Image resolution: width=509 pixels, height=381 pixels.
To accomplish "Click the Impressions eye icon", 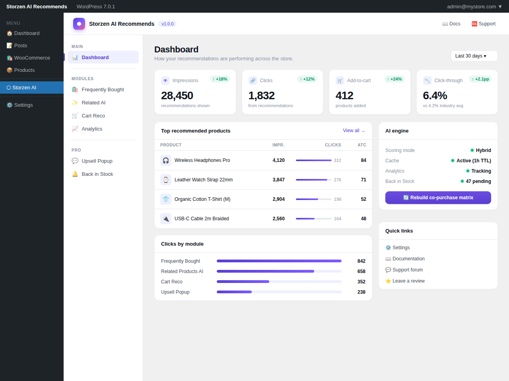I will tap(165, 81).
